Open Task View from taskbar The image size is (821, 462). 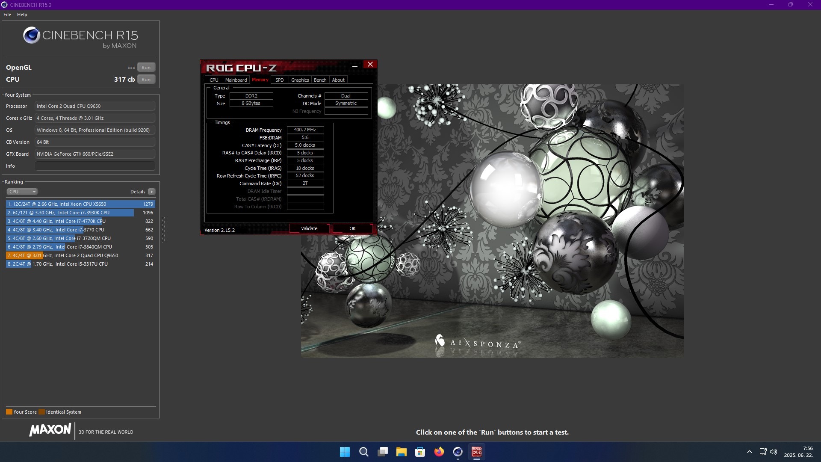click(x=383, y=452)
